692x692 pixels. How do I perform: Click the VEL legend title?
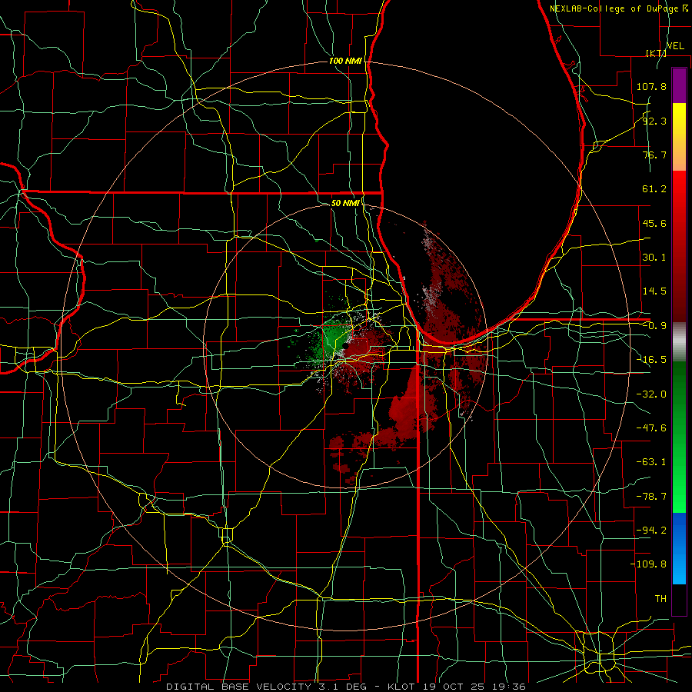pyautogui.click(x=675, y=46)
